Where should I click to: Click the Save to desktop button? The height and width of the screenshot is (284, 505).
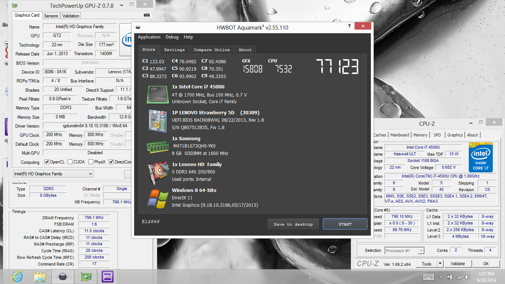293,224
